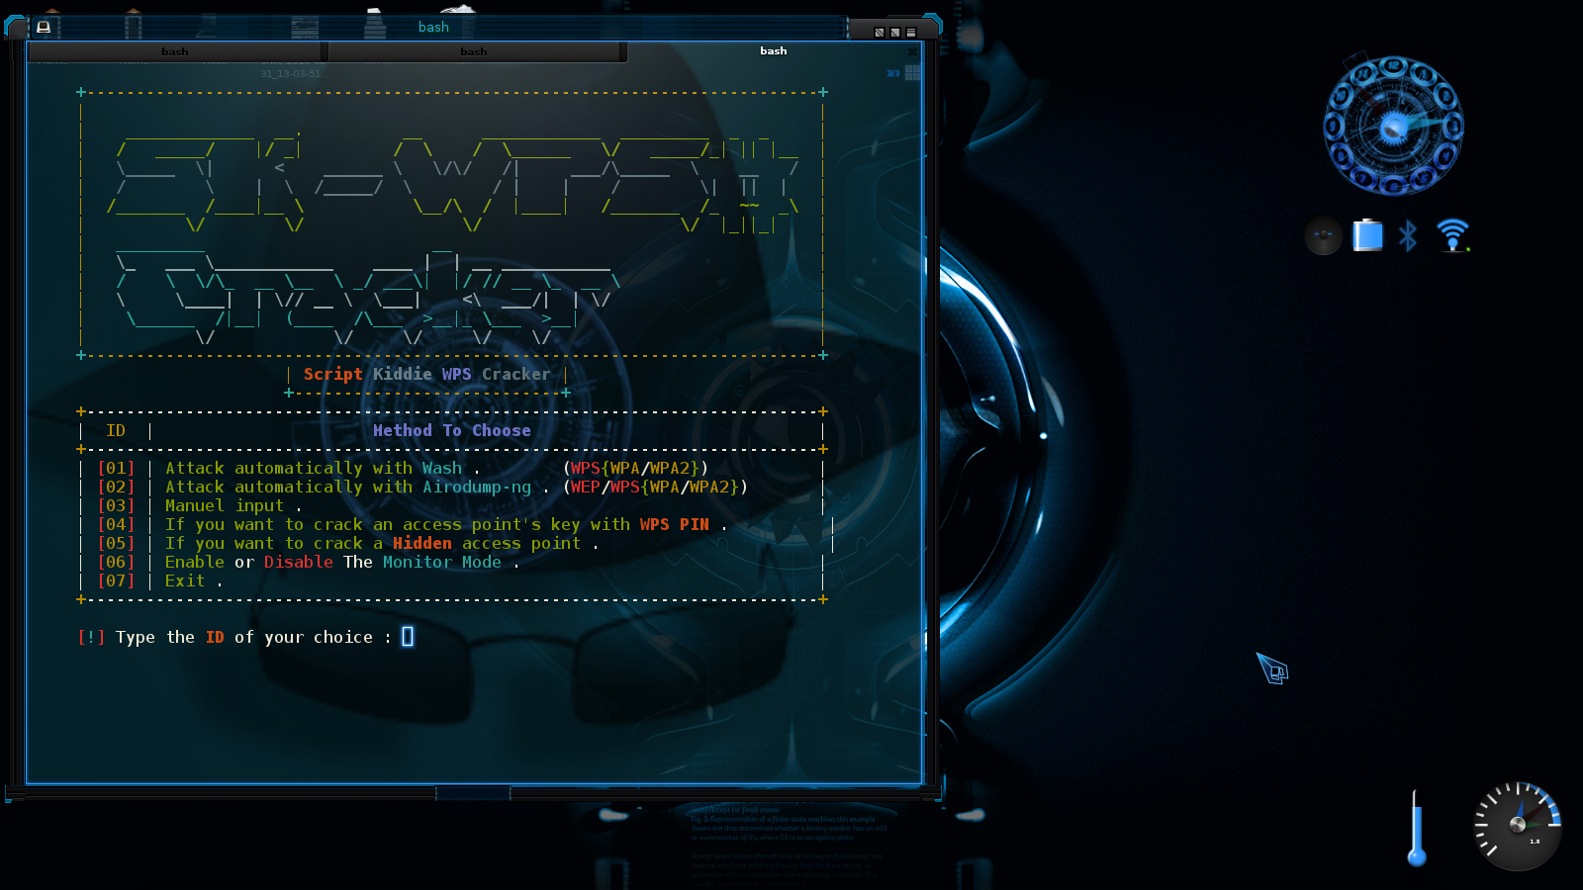Click the 'Method To Choose' header text

pyautogui.click(x=452, y=431)
